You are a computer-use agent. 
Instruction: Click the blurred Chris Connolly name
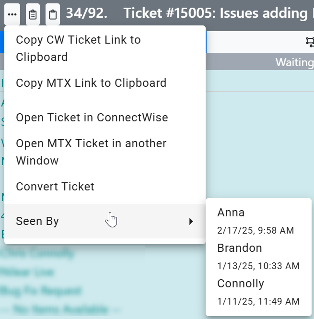coord(38,253)
